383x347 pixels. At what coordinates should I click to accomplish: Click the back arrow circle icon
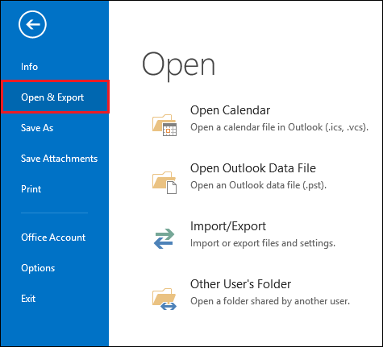(32, 24)
